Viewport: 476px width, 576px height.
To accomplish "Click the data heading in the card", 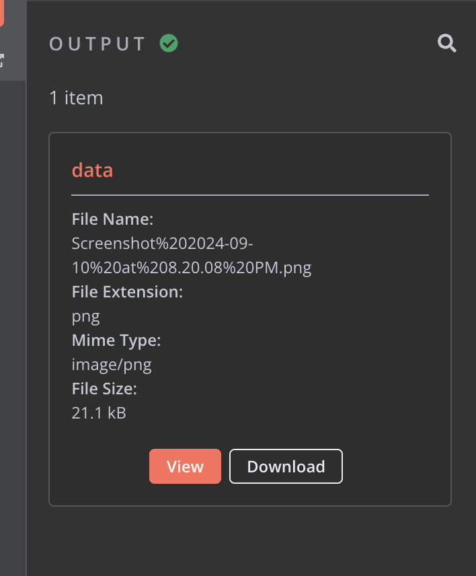I will [92, 170].
